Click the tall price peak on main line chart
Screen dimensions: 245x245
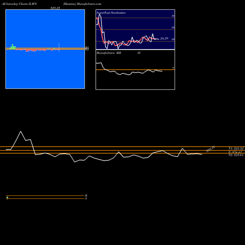point(21,131)
